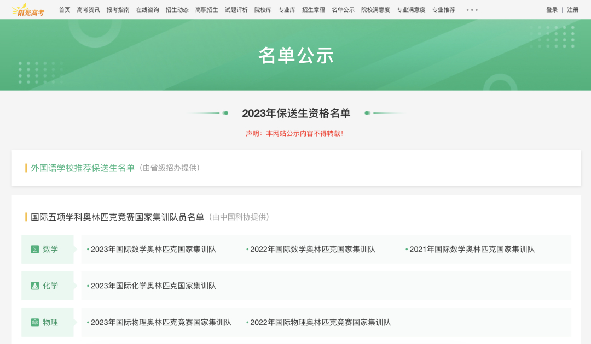Go to 高考资讯 in the top menu
The width and height of the screenshot is (591, 344).
click(88, 10)
